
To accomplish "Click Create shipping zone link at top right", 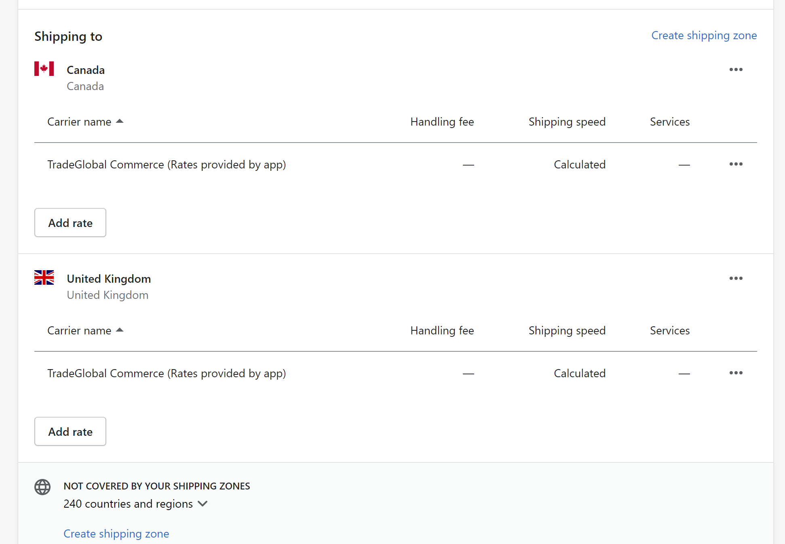I will 704,36.
